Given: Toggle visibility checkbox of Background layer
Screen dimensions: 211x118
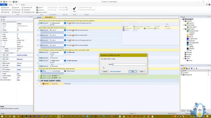Looking at the screenshot, I should (x=182, y=75).
